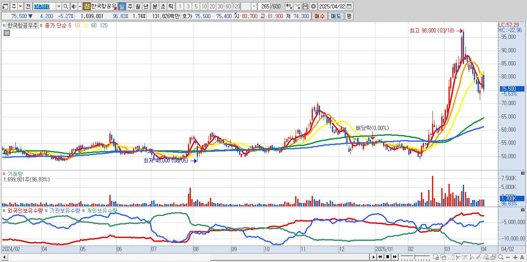The height and width of the screenshot is (262, 527).
Task: Click the eraser delete drawings icon
Action: coord(486,257)
